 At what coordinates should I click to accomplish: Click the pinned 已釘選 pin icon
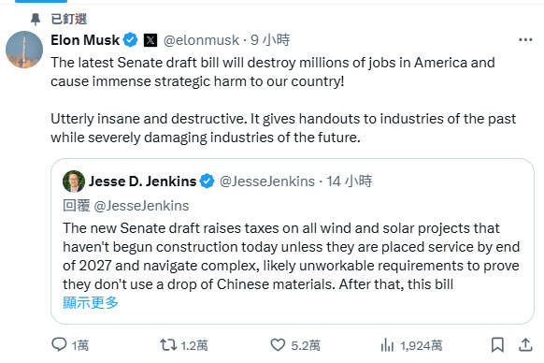36,19
